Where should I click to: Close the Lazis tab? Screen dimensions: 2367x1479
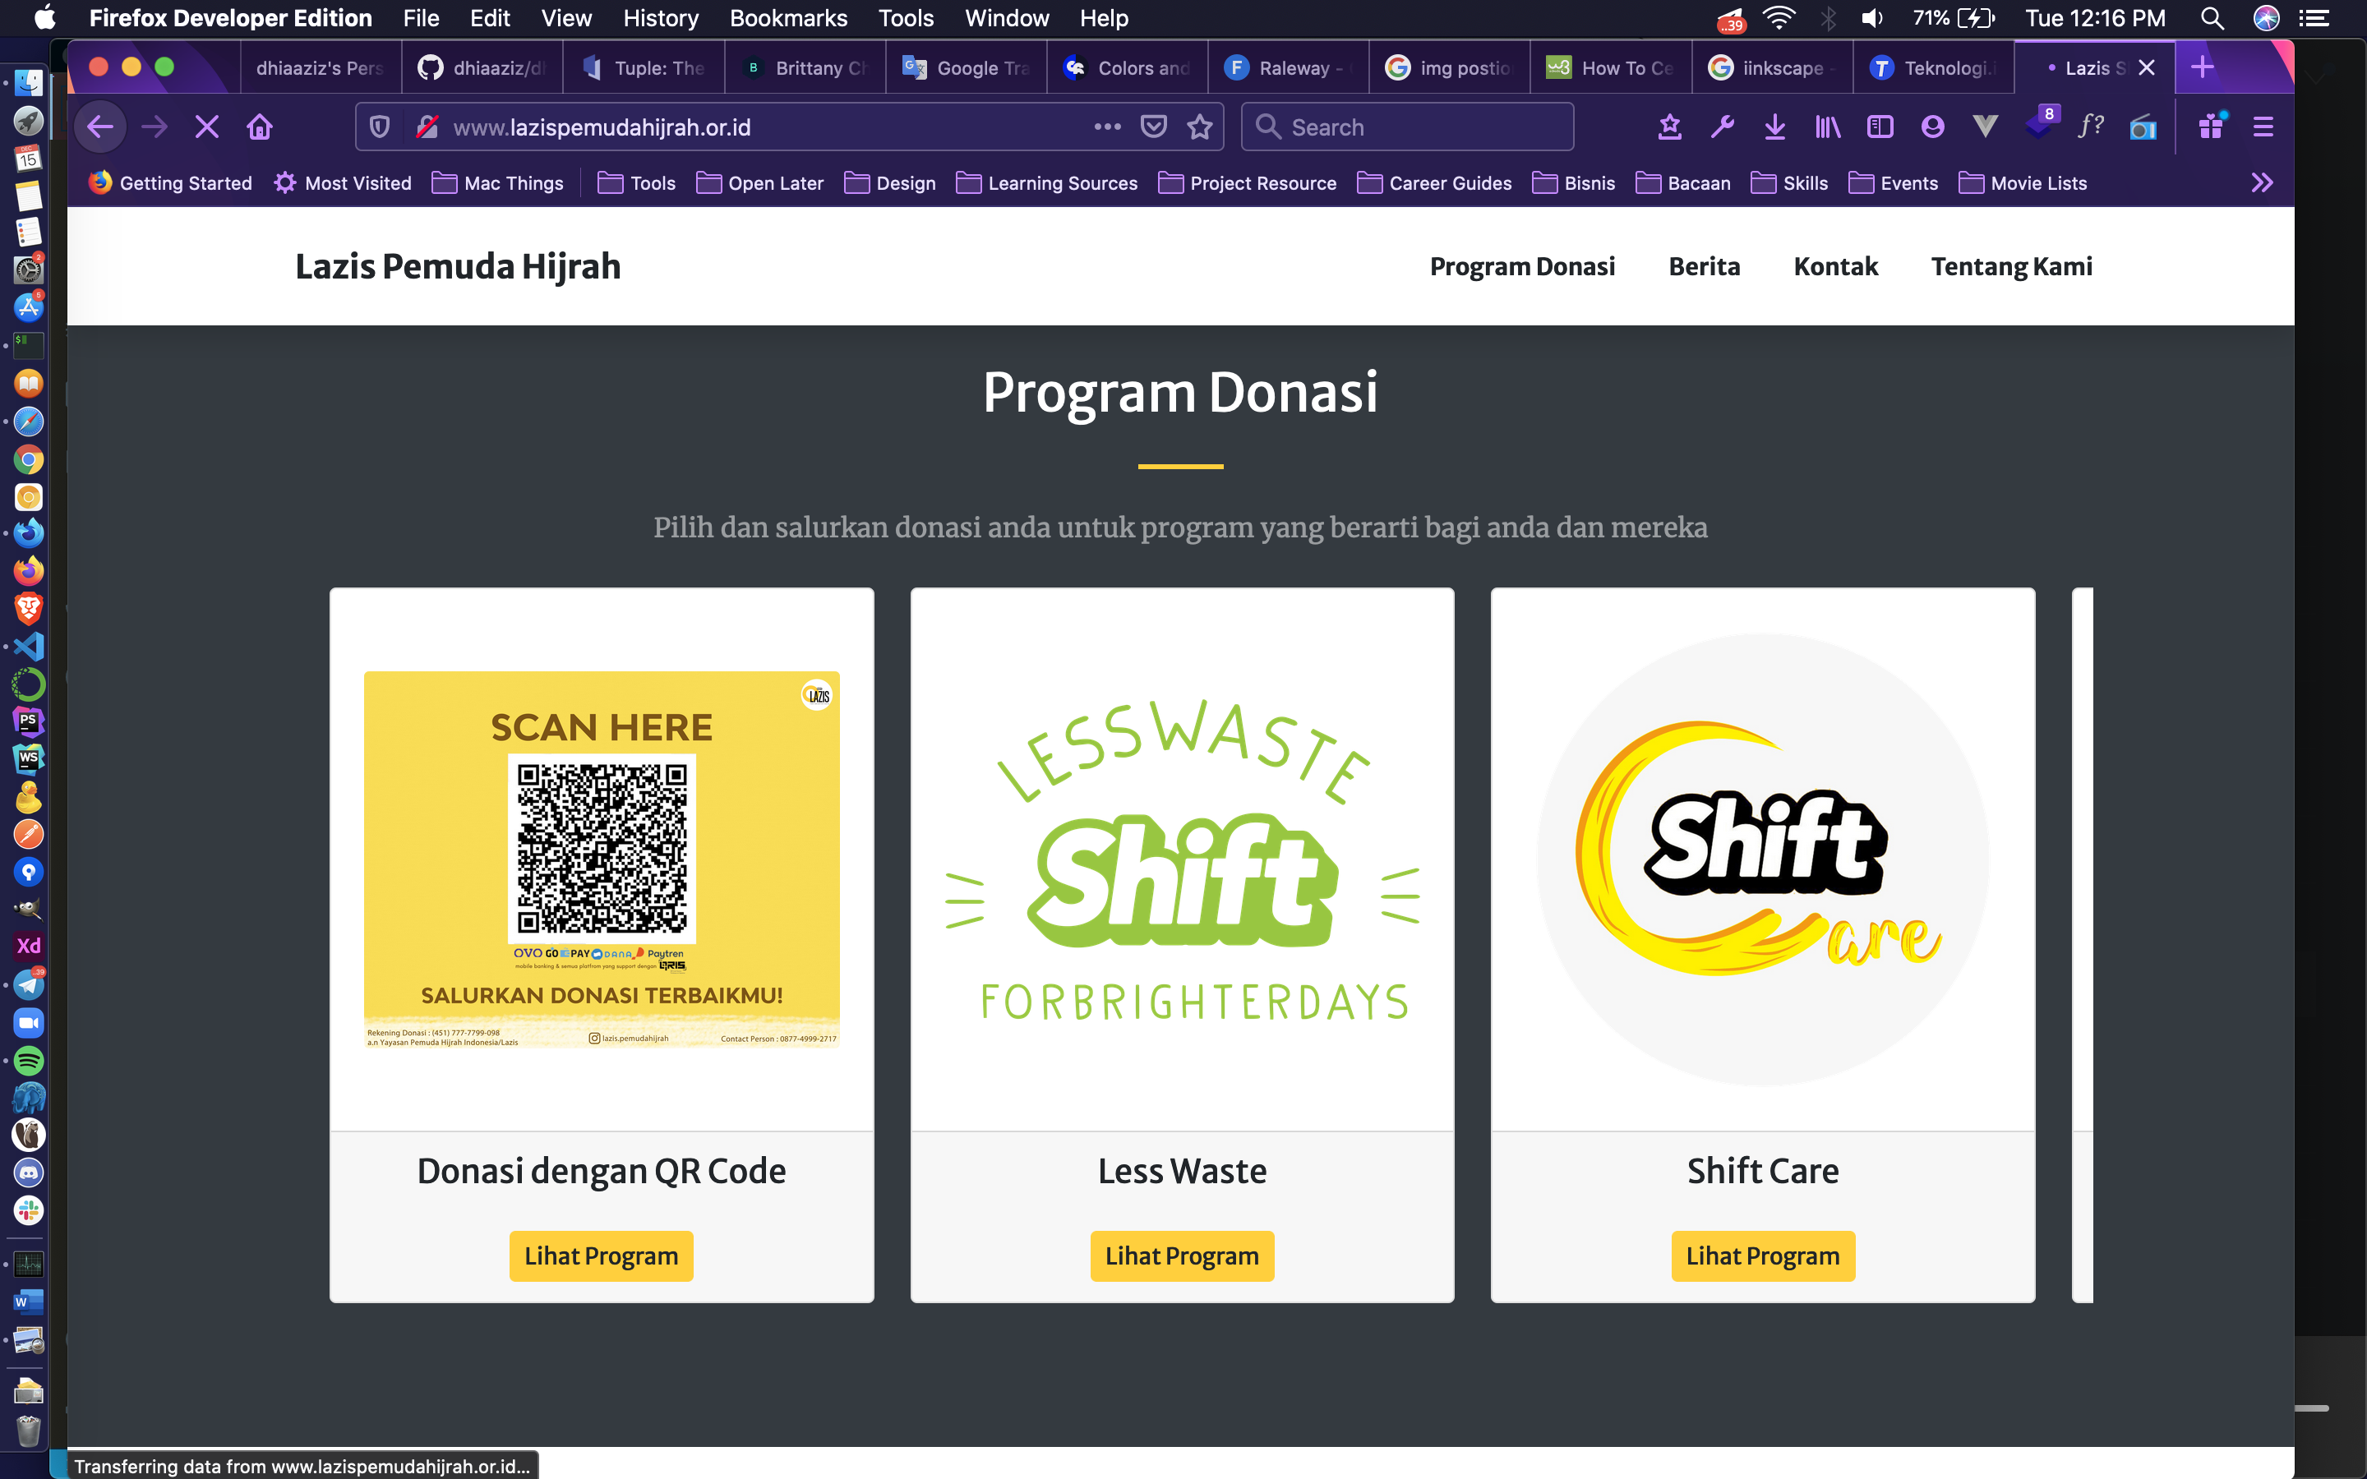click(x=2147, y=67)
